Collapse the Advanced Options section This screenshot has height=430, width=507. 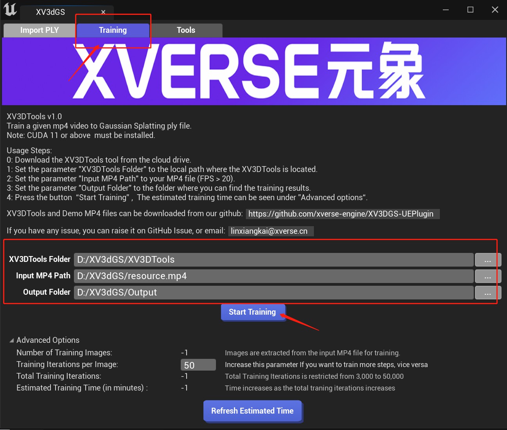(x=12, y=340)
